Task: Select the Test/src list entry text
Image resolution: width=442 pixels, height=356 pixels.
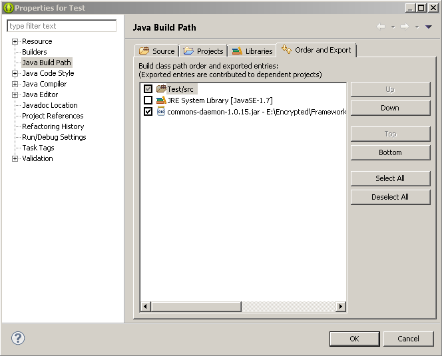Action: (180, 89)
